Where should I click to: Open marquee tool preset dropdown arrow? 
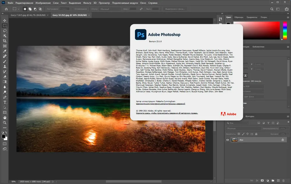pos(19,9)
